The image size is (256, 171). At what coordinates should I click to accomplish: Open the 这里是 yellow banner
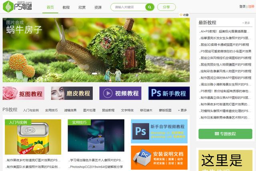point(225,161)
